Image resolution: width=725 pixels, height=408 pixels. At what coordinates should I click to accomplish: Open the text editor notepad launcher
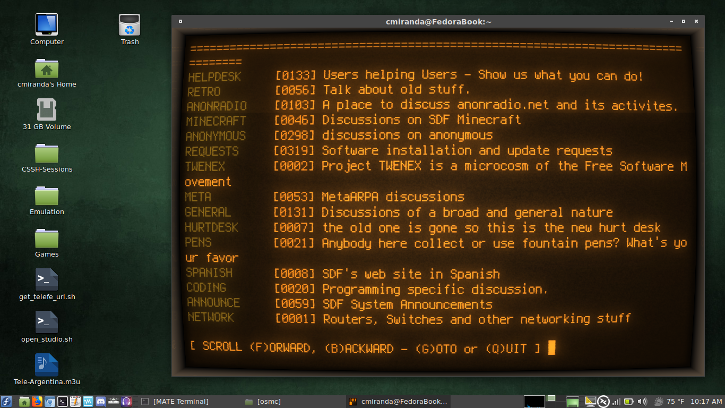point(75,402)
